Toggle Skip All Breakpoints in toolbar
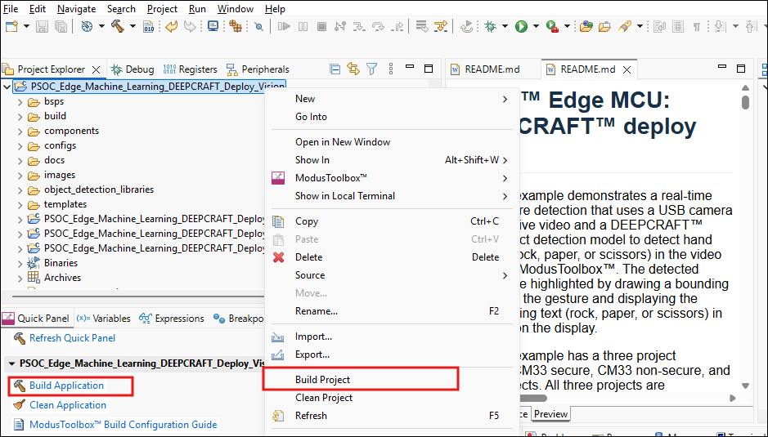This screenshot has width=768, height=437. tap(258, 26)
